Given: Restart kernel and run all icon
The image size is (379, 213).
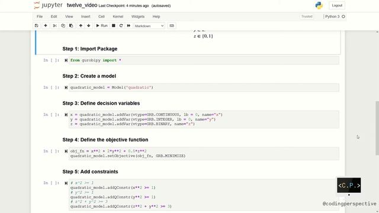Looking at the screenshot, I should tap(129, 25).
